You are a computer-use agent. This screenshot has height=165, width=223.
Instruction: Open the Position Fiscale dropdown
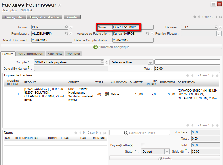click(x=219, y=34)
